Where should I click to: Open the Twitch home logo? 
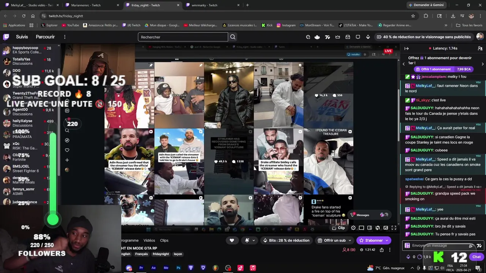[6, 37]
